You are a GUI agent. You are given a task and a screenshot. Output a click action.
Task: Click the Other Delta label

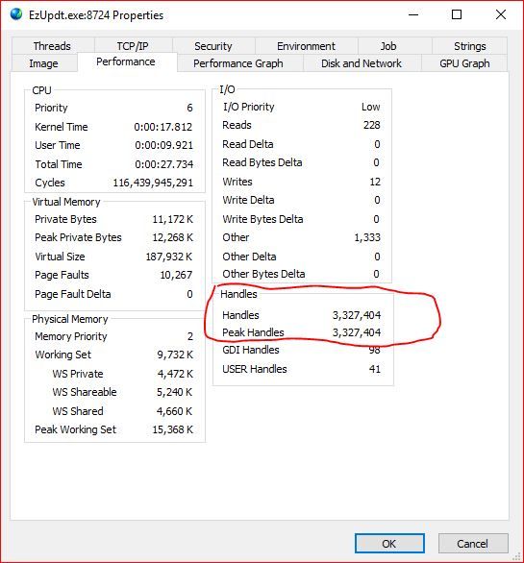[249, 257]
